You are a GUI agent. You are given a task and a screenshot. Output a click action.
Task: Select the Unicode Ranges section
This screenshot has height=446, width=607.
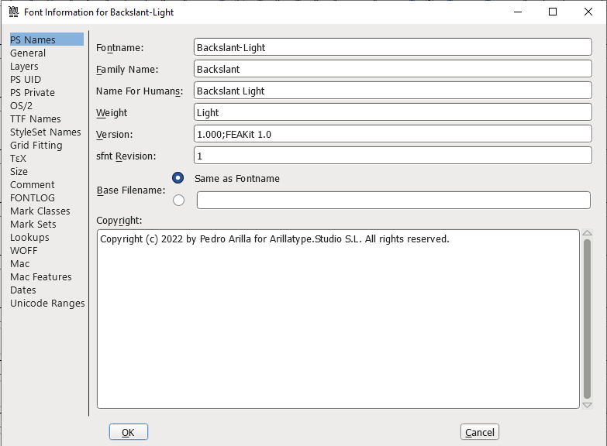47,304
